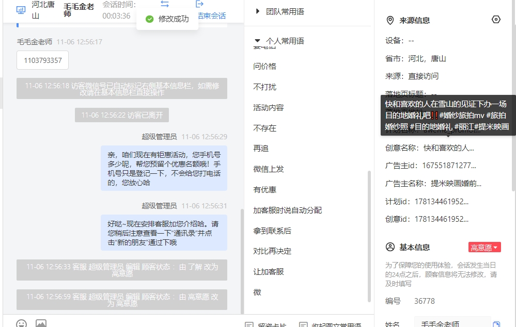Click the send image icon
The height and width of the screenshot is (327, 516).
[x=41, y=324]
